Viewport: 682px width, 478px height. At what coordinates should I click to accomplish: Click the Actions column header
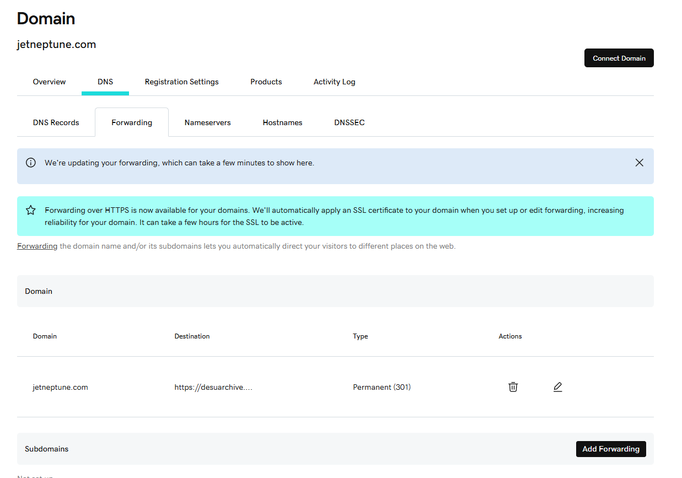(510, 336)
